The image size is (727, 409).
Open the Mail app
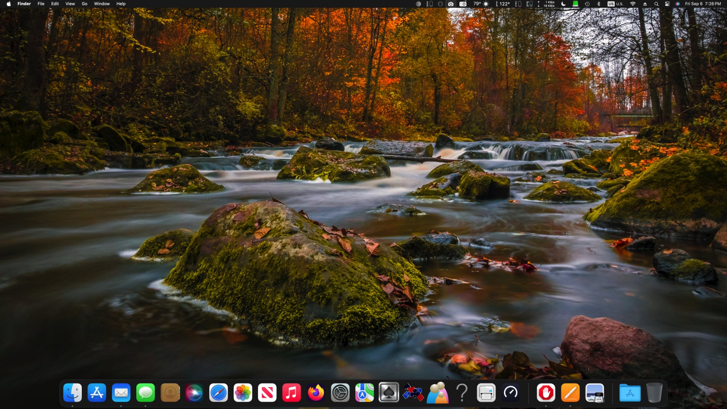tap(121, 393)
